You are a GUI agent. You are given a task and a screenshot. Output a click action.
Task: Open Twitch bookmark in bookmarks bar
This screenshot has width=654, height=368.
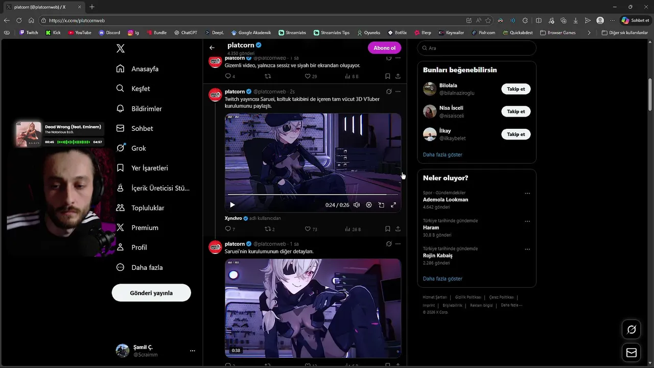pos(29,33)
